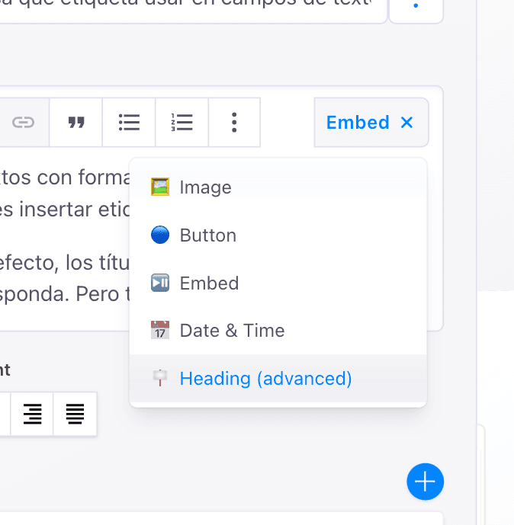Justify the text alignment
The width and height of the screenshot is (514, 525).
click(x=75, y=414)
